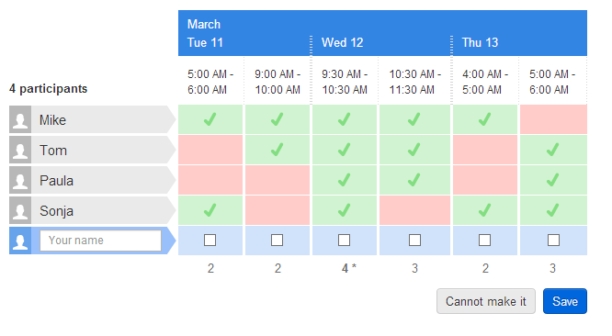Check the Thu 4:00 AM - 5:00 AM box

tap(485, 241)
